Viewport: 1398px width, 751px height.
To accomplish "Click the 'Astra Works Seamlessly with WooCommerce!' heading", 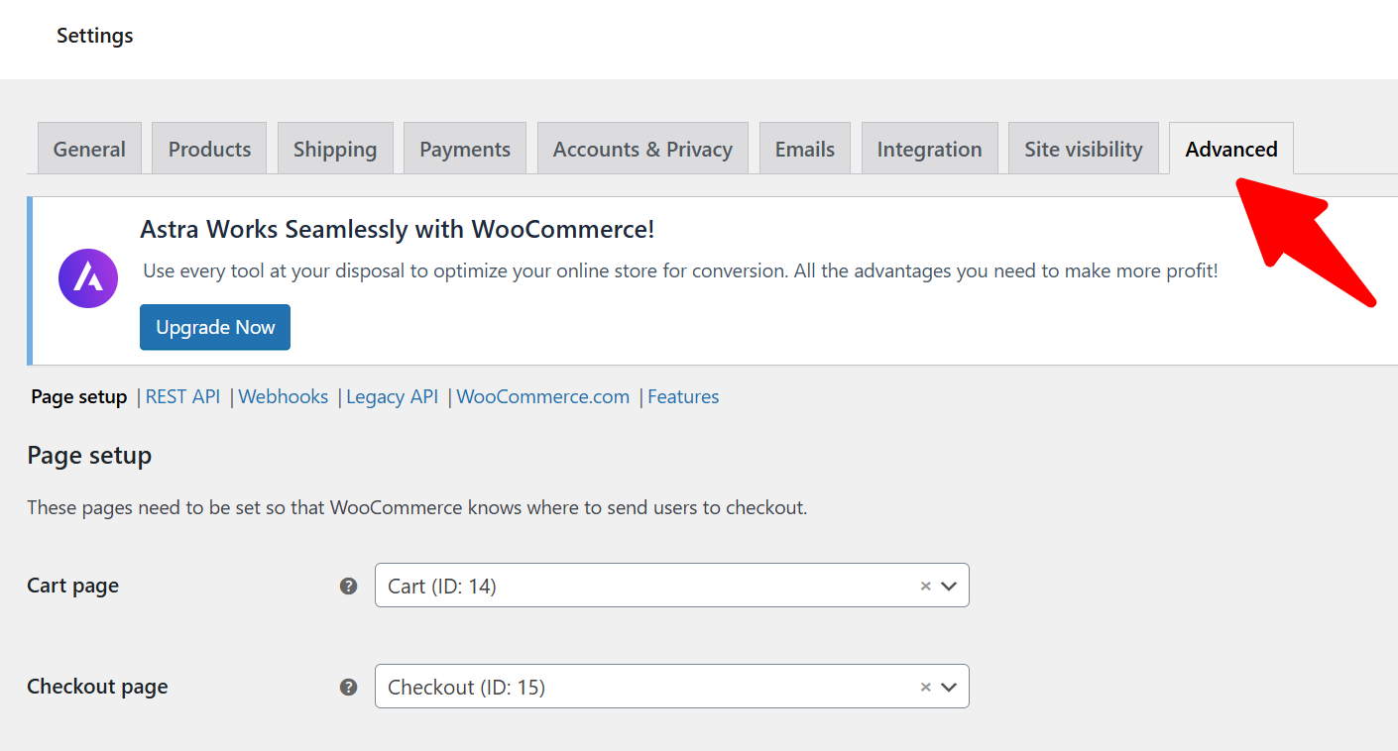I will click(398, 230).
